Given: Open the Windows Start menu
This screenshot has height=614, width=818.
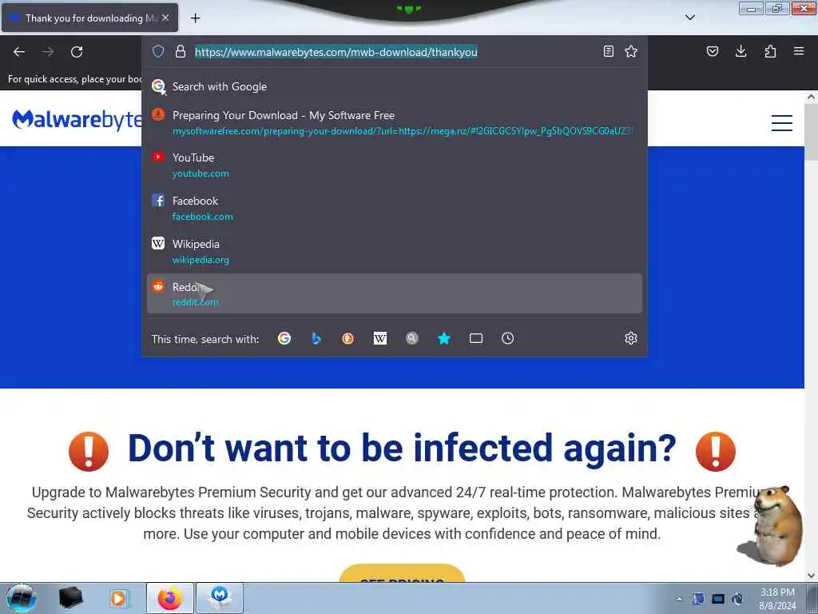Looking at the screenshot, I should pos(21,598).
